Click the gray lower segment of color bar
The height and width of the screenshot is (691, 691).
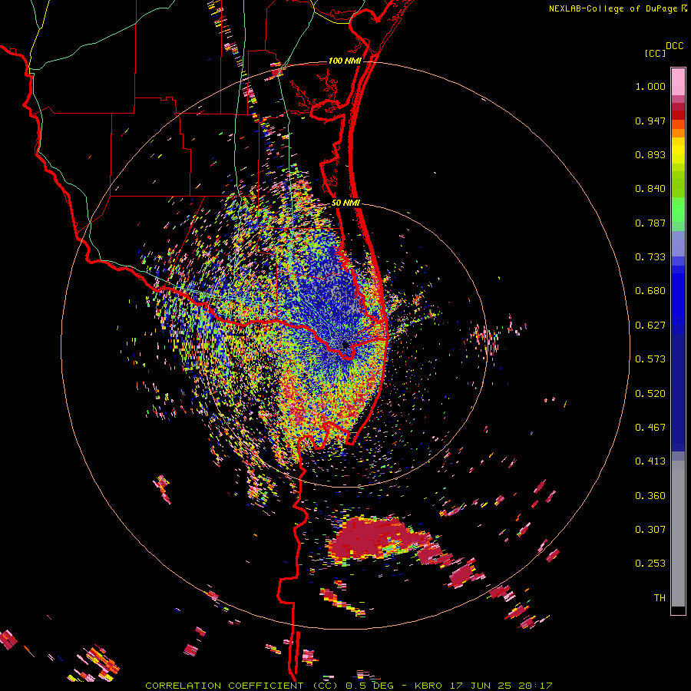click(678, 534)
